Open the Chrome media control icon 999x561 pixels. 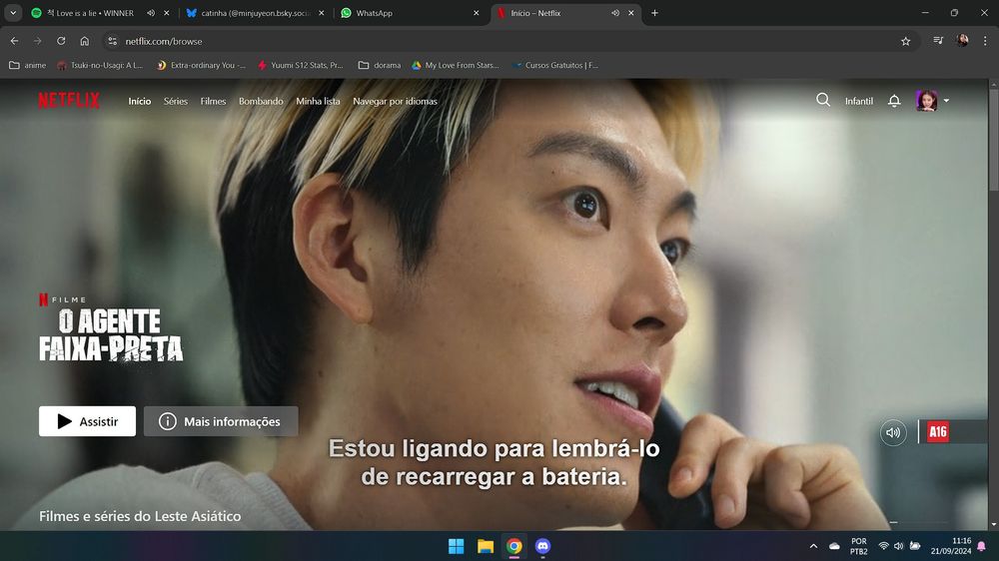[938, 41]
